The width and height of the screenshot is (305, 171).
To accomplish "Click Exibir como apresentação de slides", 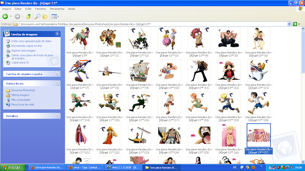I will tap(31, 41).
